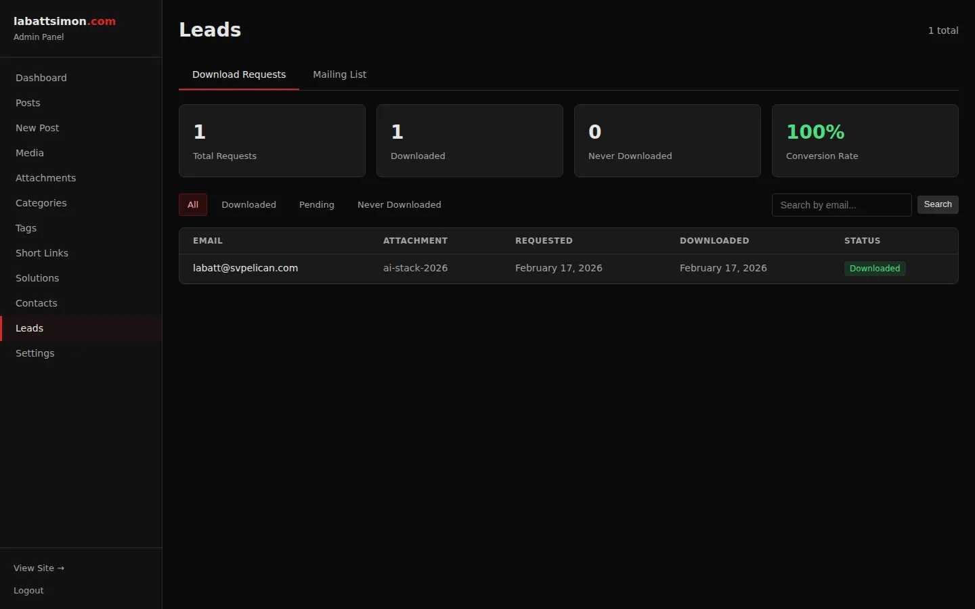Image resolution: width=975 pixels, height=609 pixels.
Task: Filter leads by Pending status
Action: [317, 205]
